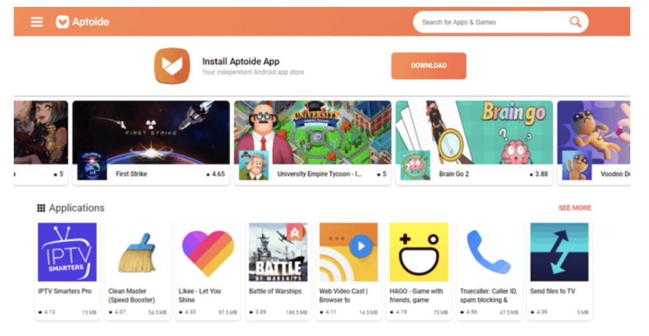Viewport: 649px width, 336px height.
Task: Open the Send files to TV icon
Action: [x=559, y=252]
